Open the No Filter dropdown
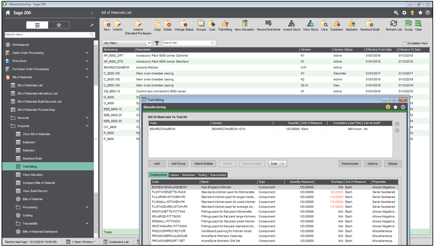This screenshot has height=247, width=435. [x=127, y=43]
